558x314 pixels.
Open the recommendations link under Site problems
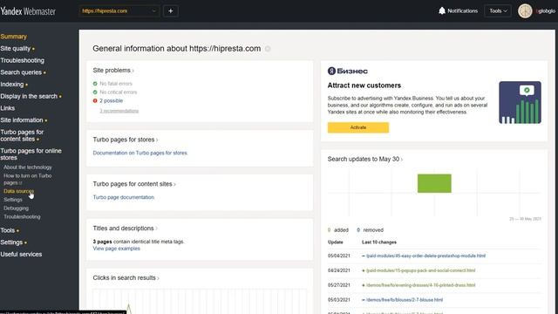pos(119,111)
